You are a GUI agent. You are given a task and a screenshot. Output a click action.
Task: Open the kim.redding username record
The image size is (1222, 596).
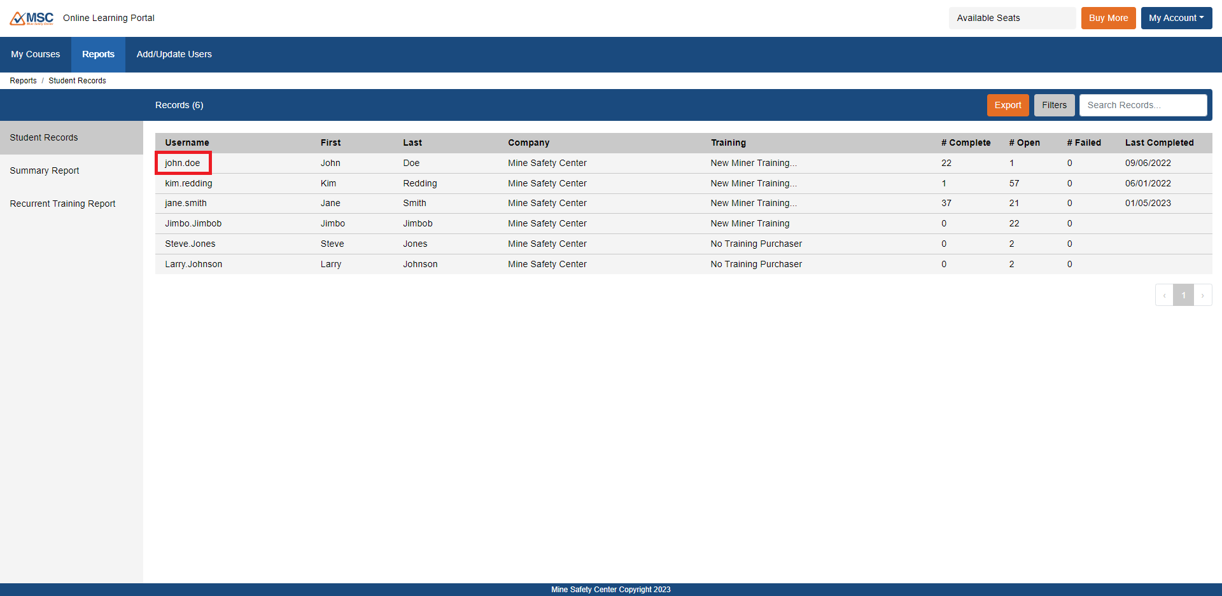(x=188, y=183)
